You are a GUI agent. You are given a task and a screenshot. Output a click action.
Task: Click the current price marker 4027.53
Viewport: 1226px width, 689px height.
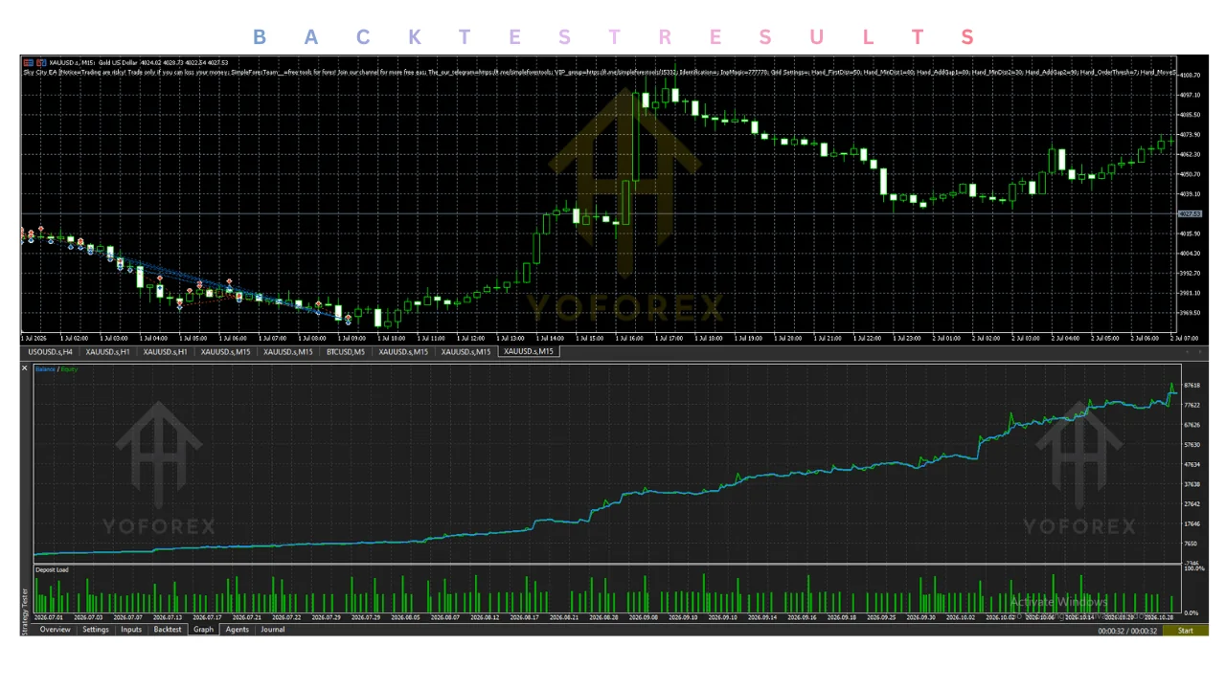pos(1190,214)
